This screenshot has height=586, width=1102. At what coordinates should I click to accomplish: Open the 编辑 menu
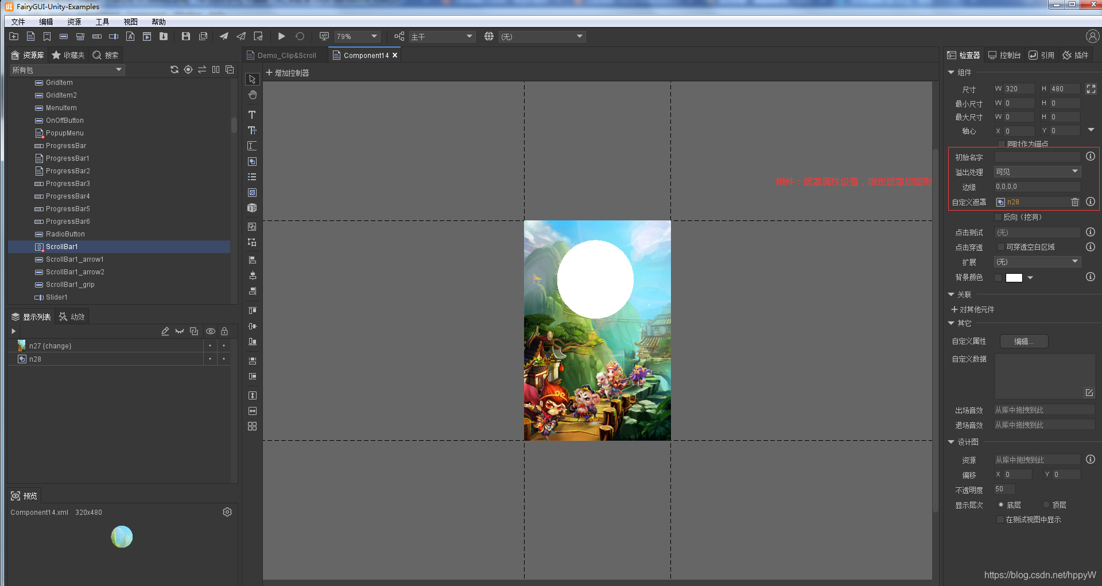pyautogui.click(x=46, y=22)
